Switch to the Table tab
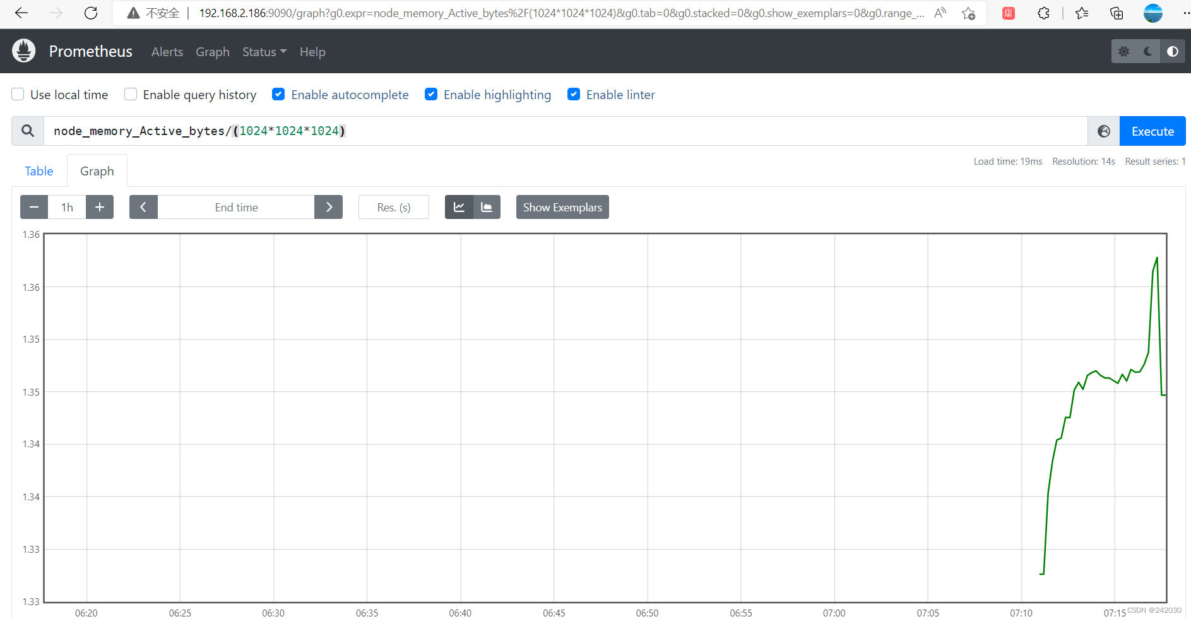Screen dimensions: 1191x619 coord(39,171)
